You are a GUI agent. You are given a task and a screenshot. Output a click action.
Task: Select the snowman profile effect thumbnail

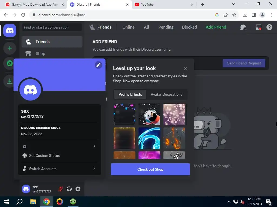pyautogui.click(x=149, y=114)
